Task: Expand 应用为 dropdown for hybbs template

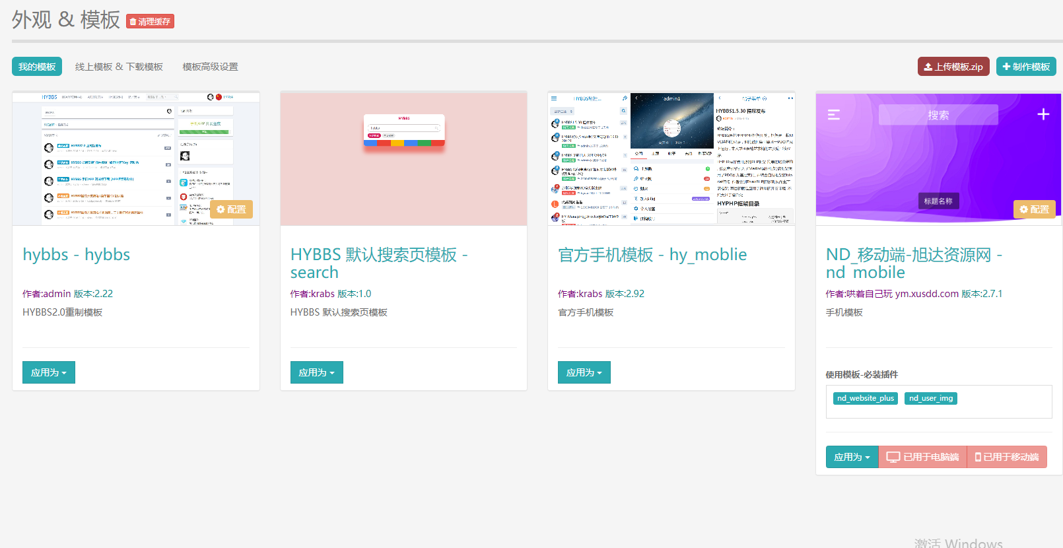Action: point(49,372)
